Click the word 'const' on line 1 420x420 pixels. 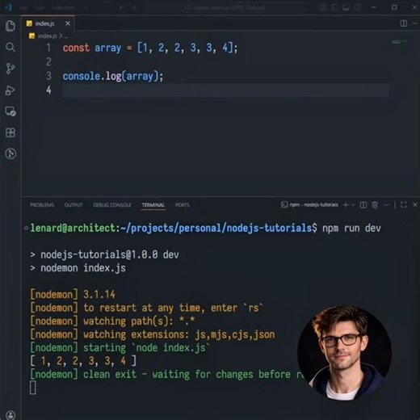pyautogui.click(x=76, y=48)
